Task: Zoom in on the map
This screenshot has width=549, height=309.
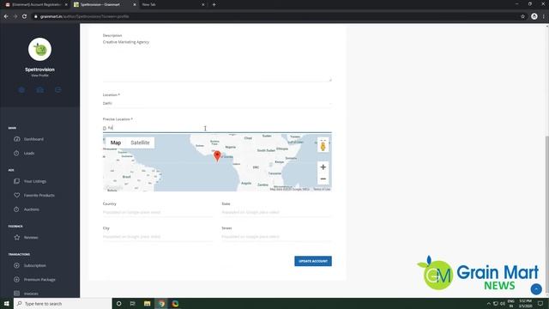Action: pyautogui.click(x=323, y=167)
